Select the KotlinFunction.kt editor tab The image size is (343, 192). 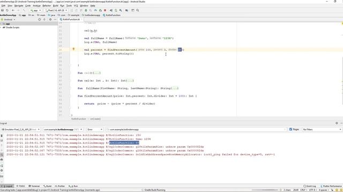tap(70, 19)
